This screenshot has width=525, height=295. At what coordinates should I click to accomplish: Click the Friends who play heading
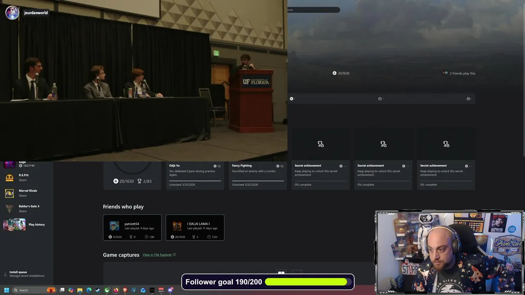[x=123, y=207]
